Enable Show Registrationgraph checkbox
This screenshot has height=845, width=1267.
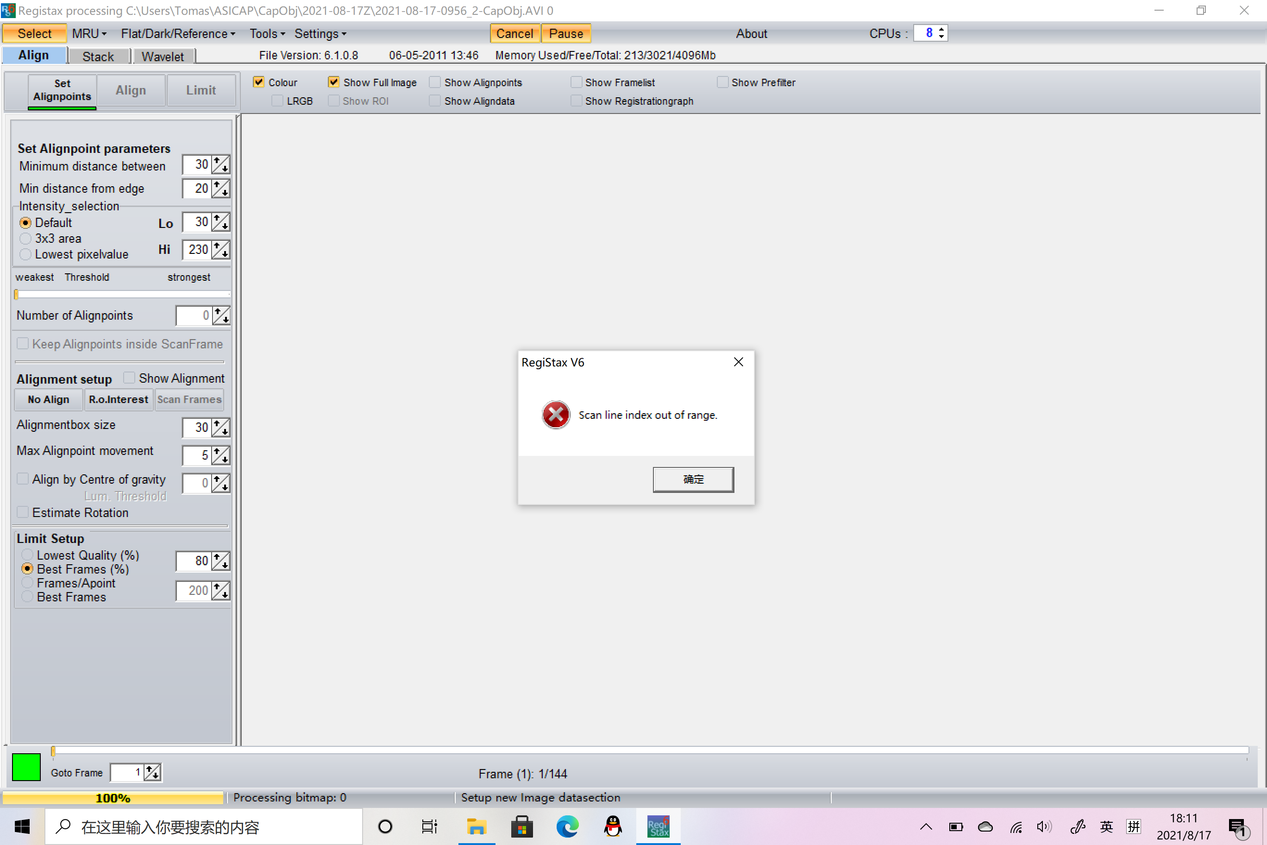tap(576, 101)
